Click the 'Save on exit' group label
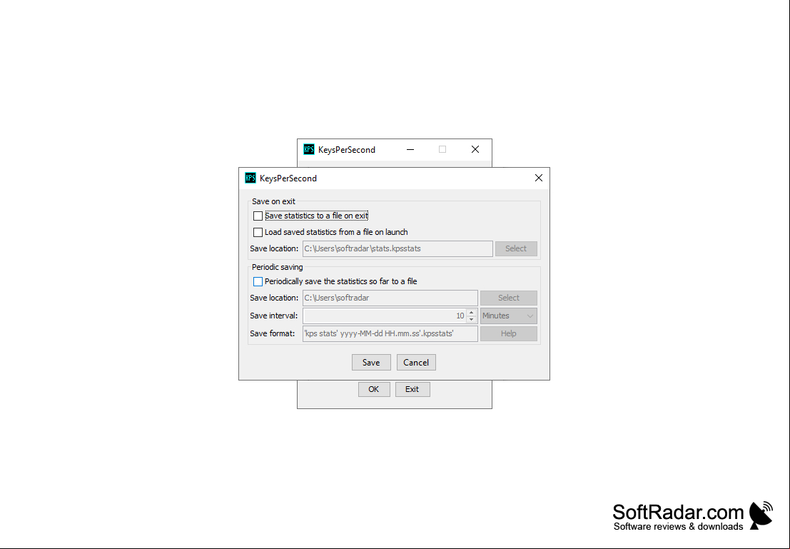Image resolution: width=790 pixels, height=549 pixels. [x=273, y=201]
